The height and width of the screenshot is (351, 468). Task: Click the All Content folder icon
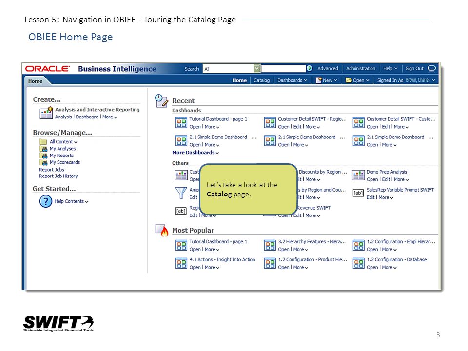(43, 142)
